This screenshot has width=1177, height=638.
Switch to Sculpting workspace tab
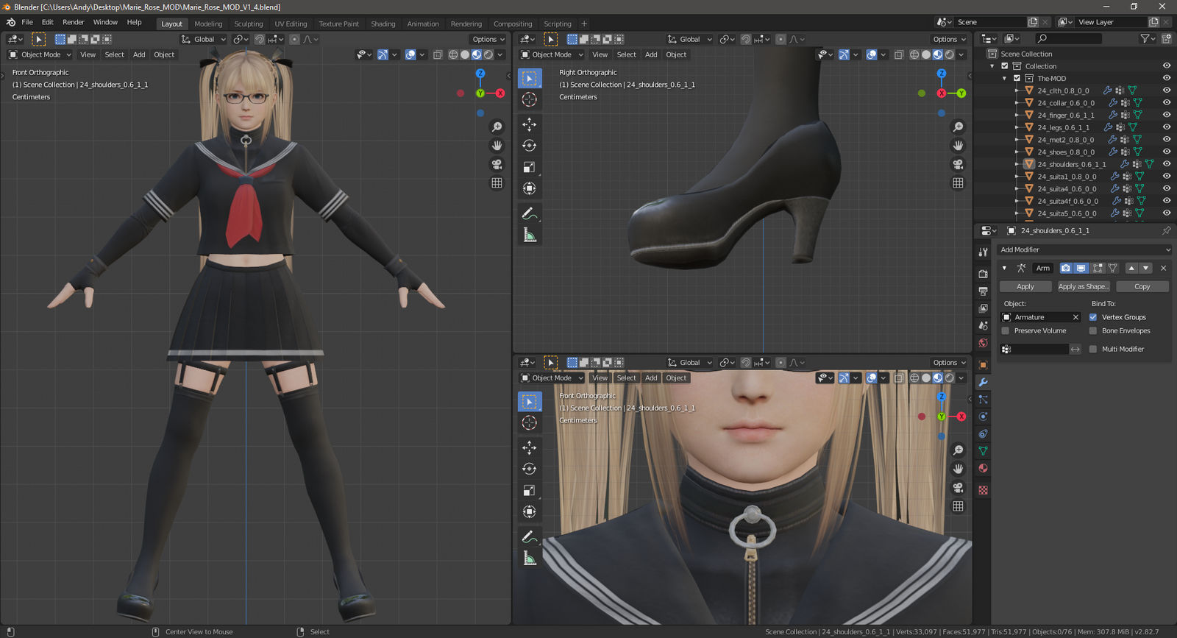249,24
